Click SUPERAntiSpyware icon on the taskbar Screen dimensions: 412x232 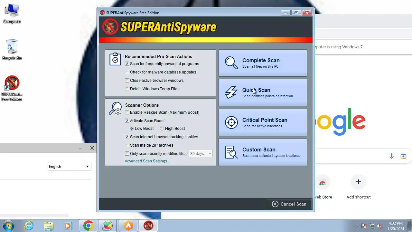pos(148,226)
